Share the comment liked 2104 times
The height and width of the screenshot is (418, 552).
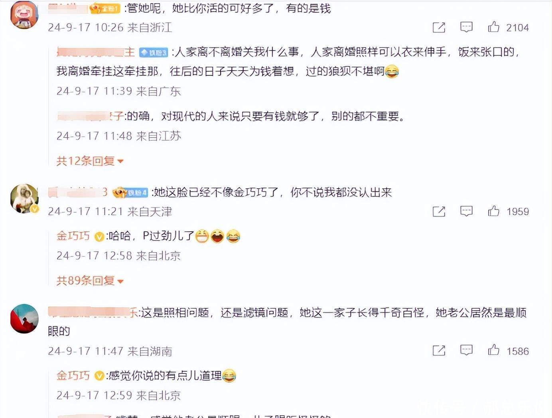pos(439,28)
